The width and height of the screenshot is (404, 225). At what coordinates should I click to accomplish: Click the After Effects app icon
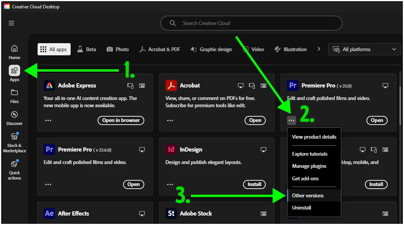tap(49, 213)
